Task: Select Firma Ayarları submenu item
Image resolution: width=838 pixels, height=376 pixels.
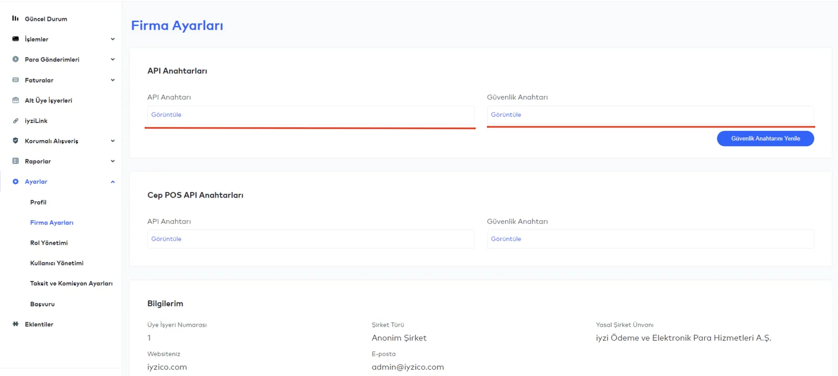Action: [x=52, y=223]
